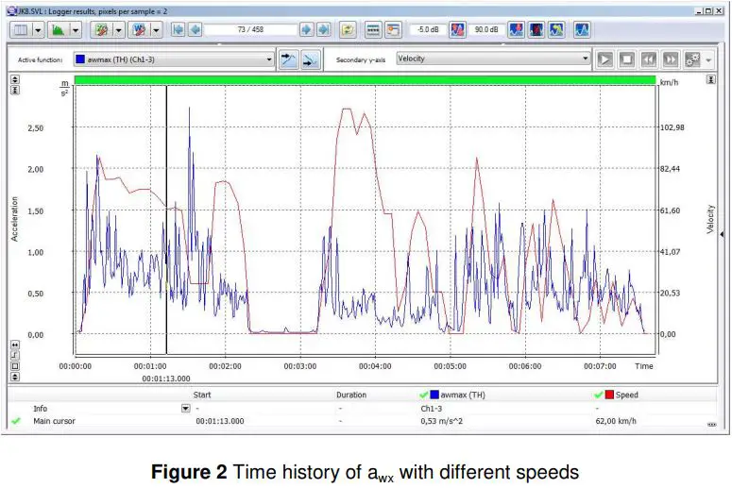Click the Stop playback button
Image resolution: width=732 pixels, height=488 pixels.
pos(626,59)
